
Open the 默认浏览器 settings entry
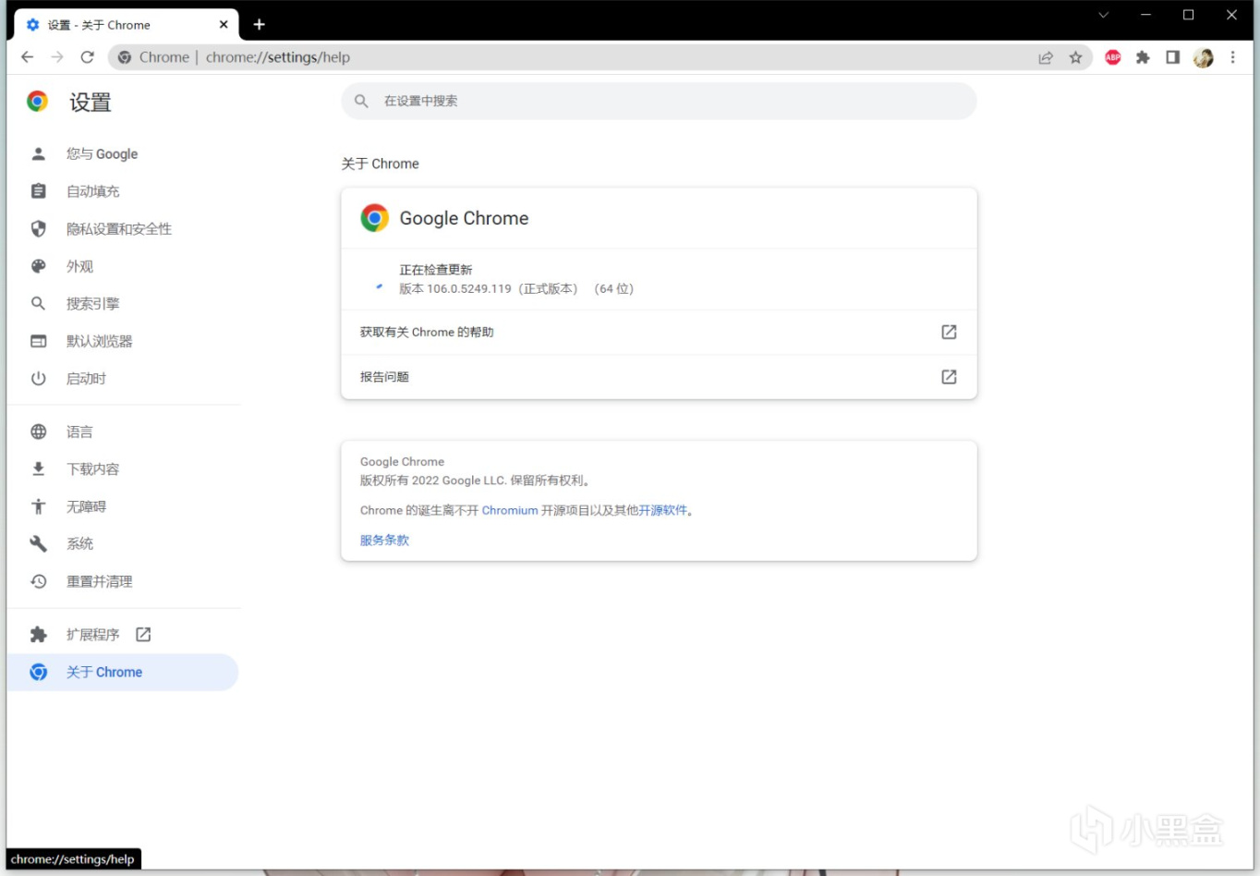(x=99, y=340)
